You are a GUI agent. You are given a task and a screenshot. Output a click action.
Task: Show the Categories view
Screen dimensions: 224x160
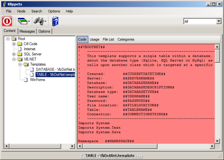tap(126, 39)
